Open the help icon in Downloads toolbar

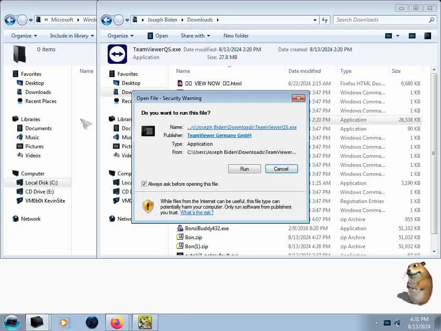tap(428, 36)
